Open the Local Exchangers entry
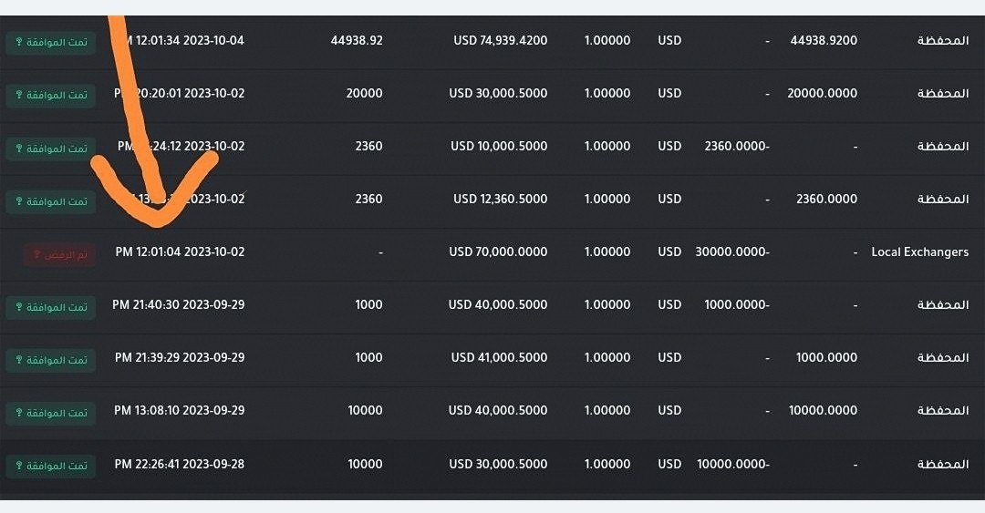Image resolution: width=985 pixels, height=513 pixels. coord(919,251)
